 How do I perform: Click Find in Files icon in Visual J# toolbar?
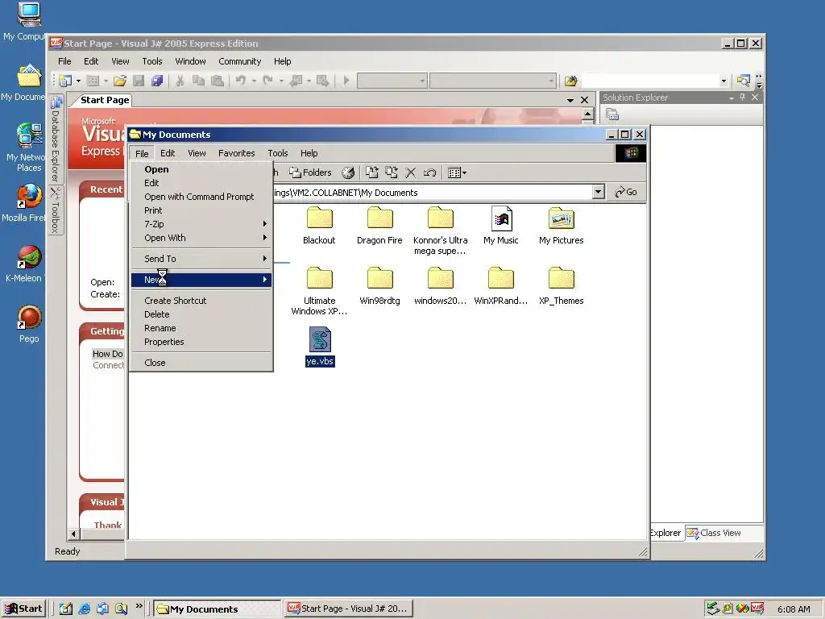tap(571, 81)
